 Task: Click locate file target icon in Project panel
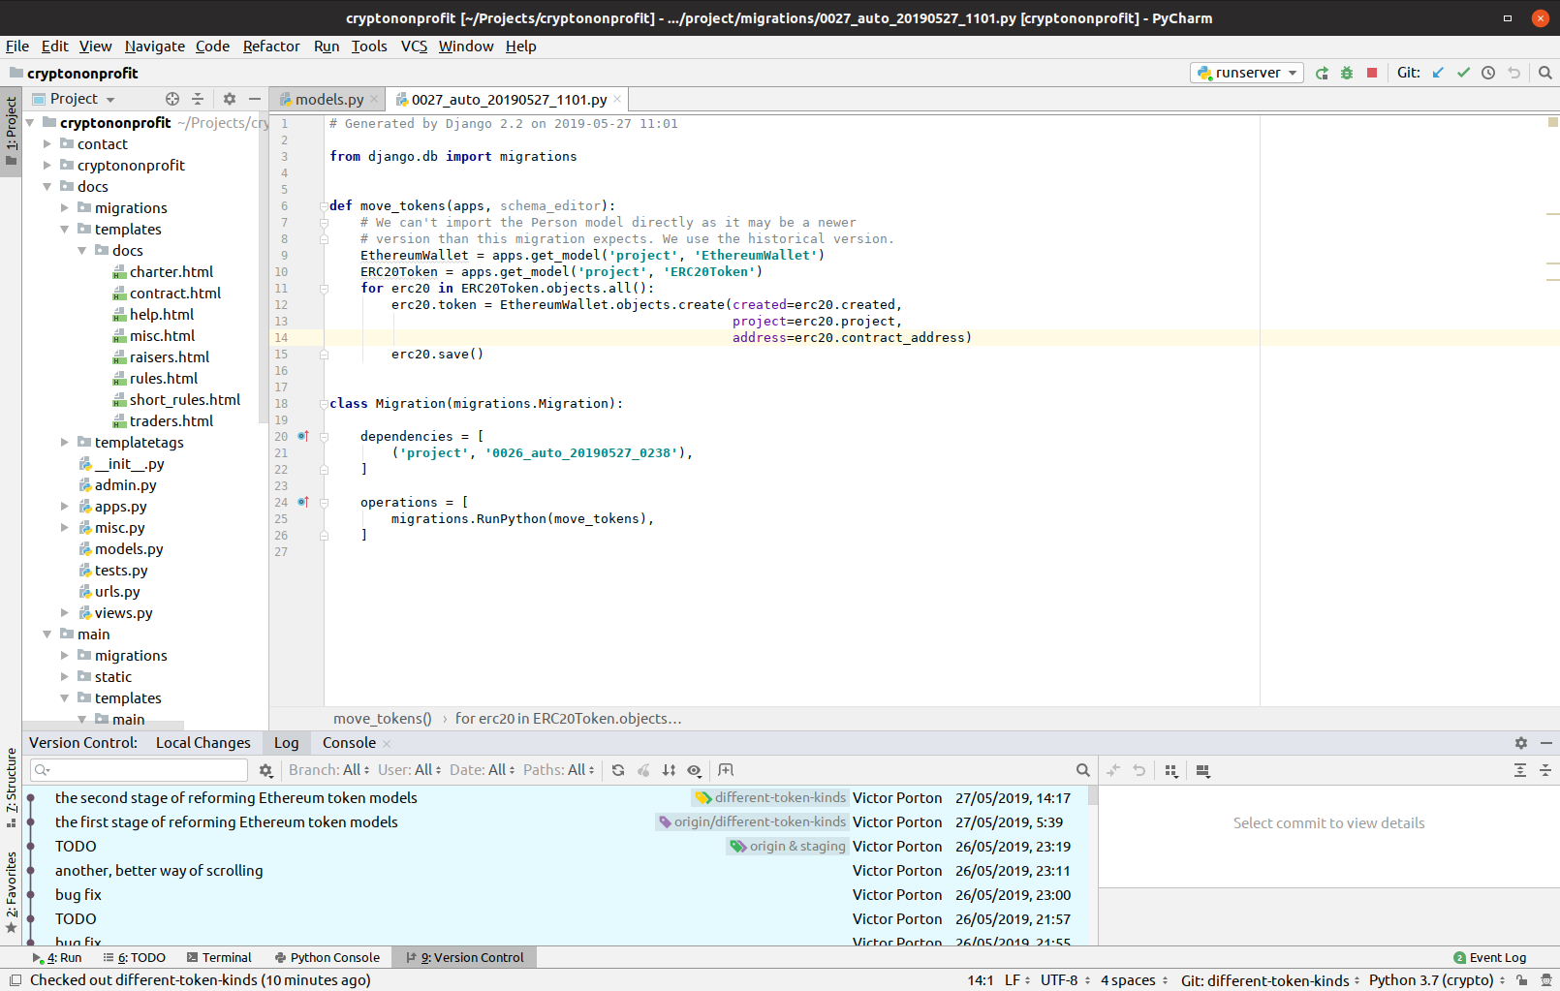click(x=172, y=99)
